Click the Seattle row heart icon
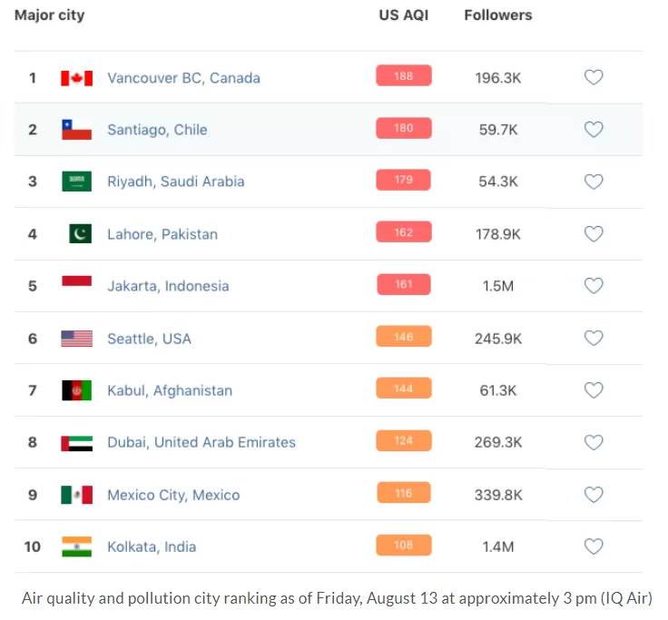This screenshot has height=620, width=668. coord(594,339)
